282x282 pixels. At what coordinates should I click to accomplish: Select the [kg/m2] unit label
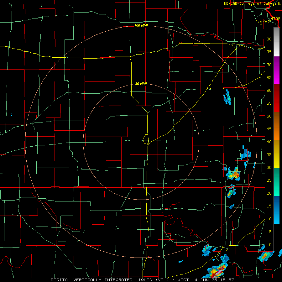[x=264, y=22]
